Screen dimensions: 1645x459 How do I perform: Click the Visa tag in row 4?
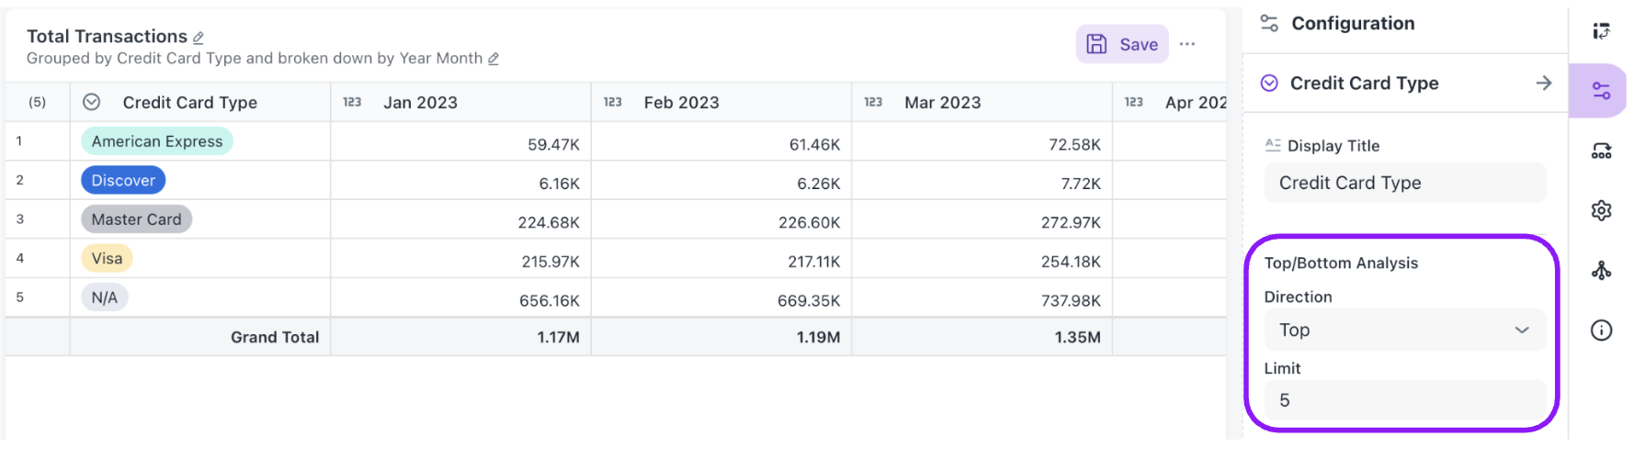coord(107,258)
